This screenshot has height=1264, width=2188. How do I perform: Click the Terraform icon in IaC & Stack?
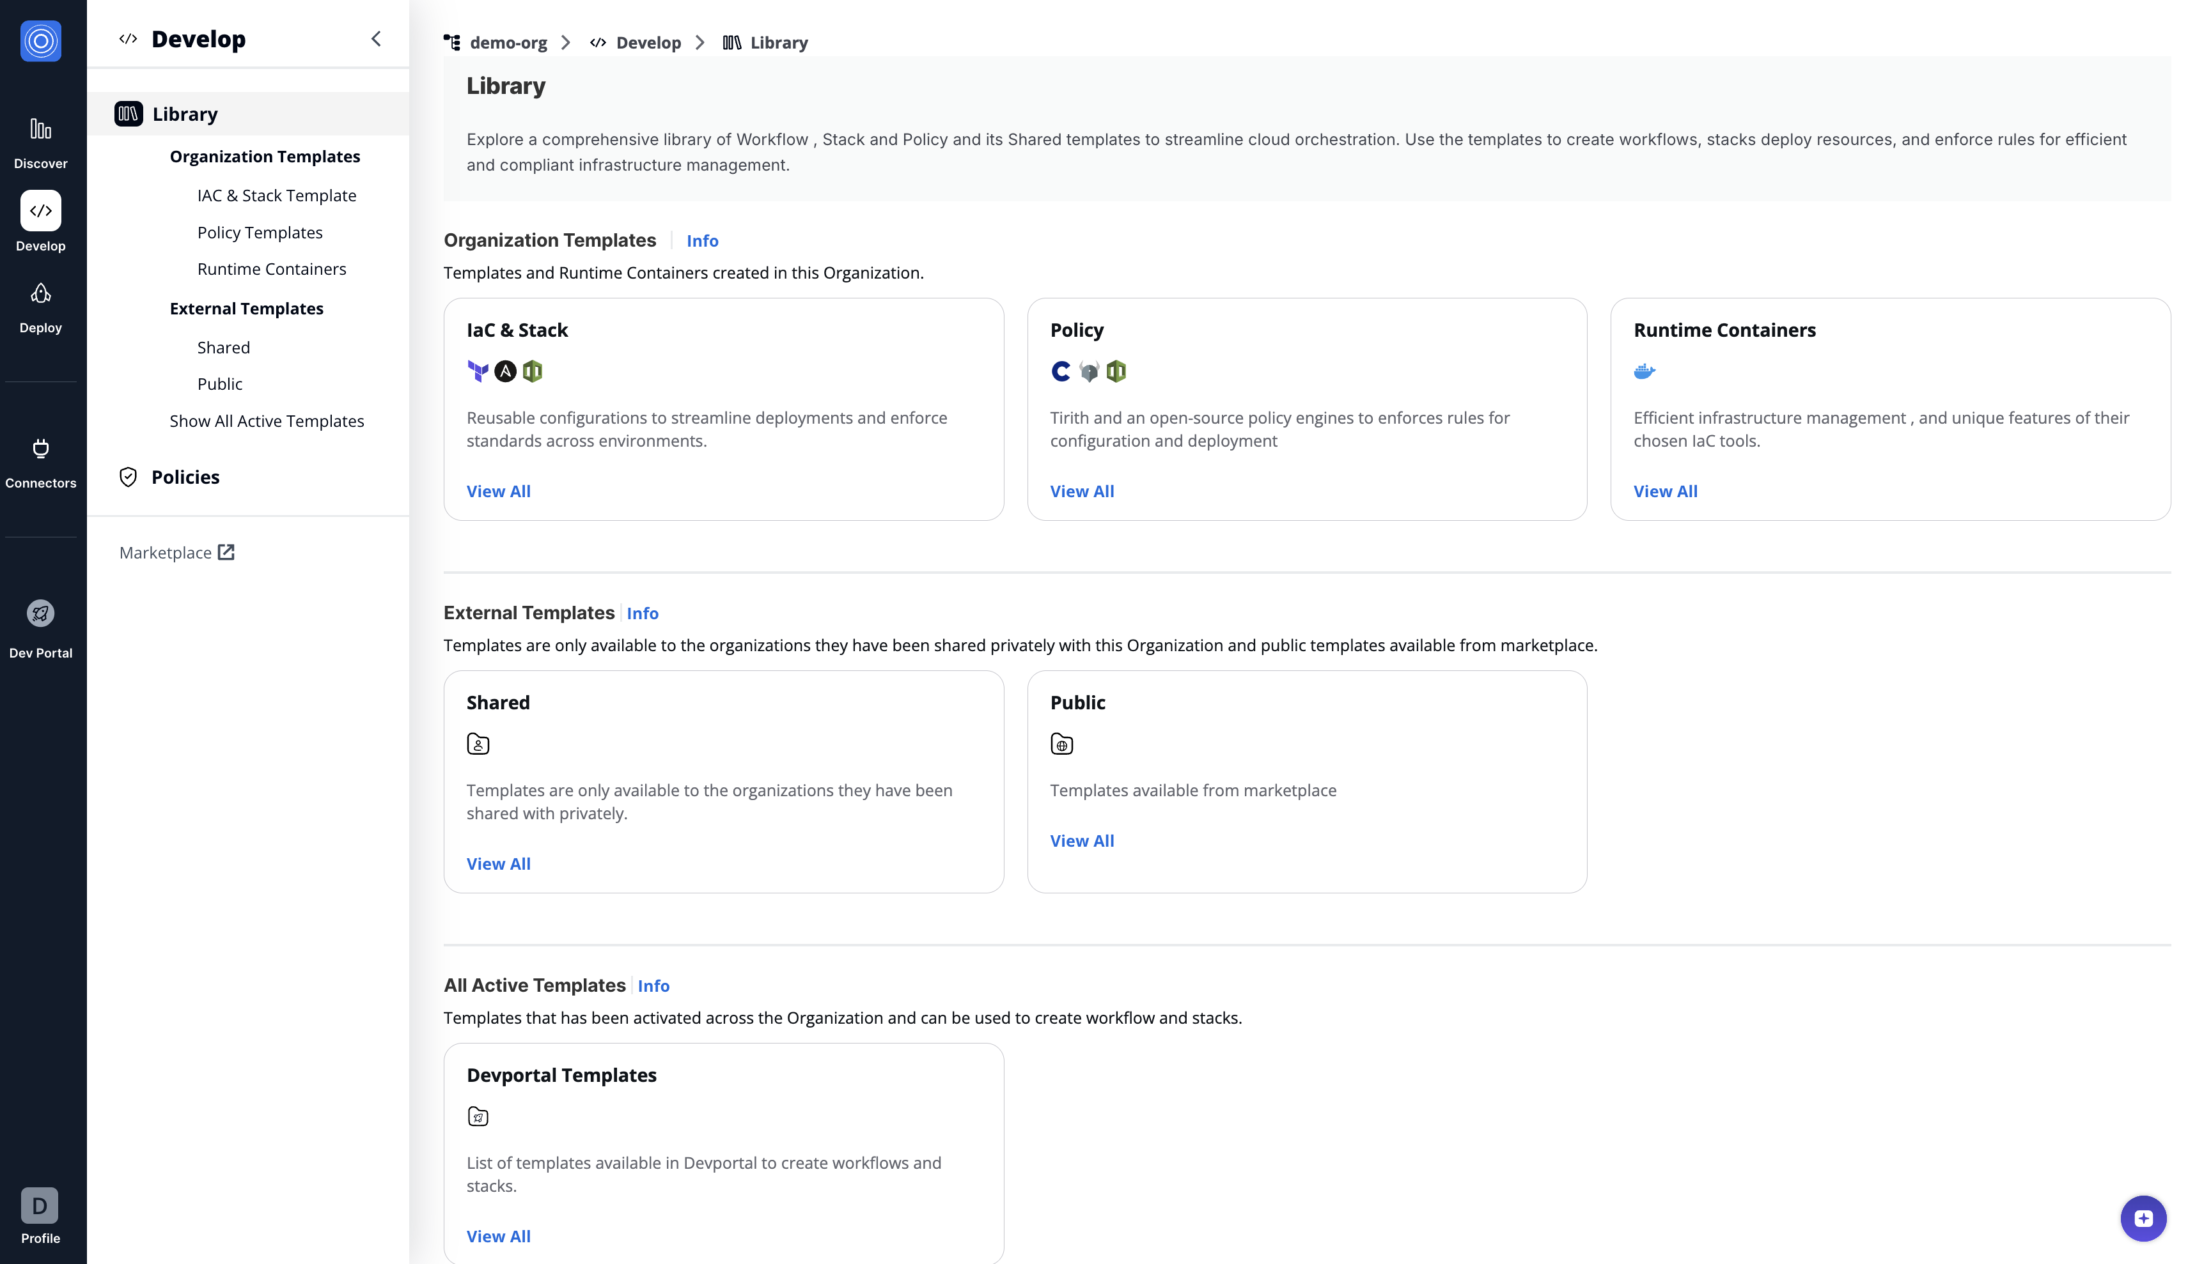coord(478,371)
